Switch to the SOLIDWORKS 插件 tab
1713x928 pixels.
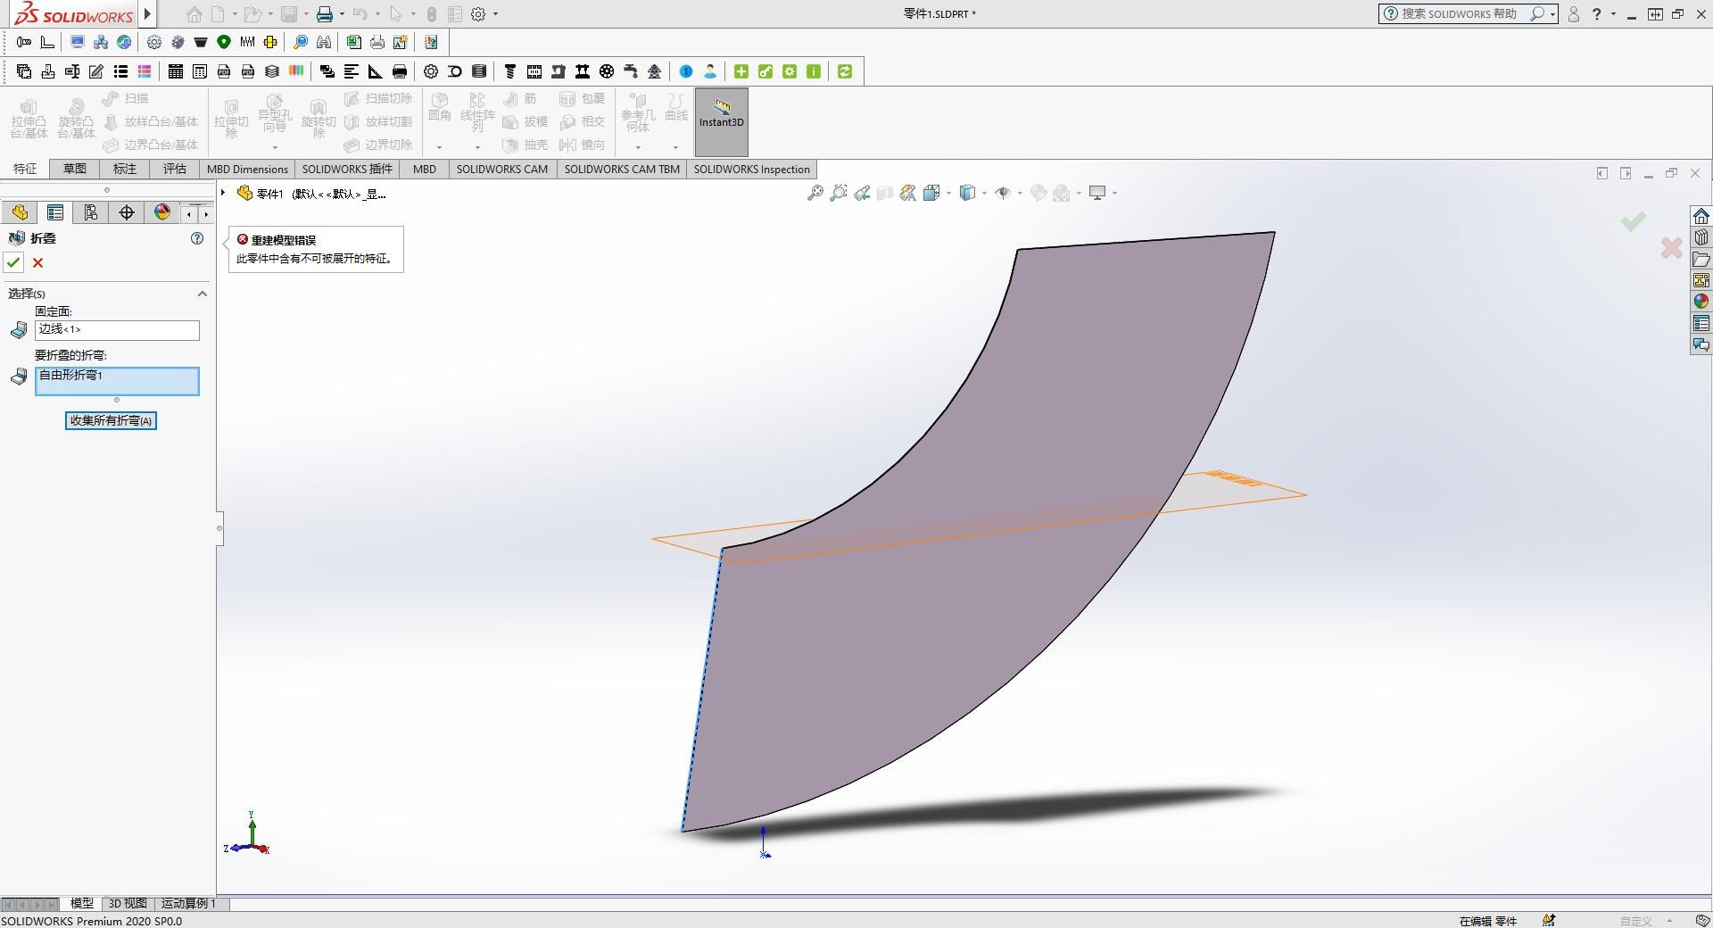tap(347, 169)
